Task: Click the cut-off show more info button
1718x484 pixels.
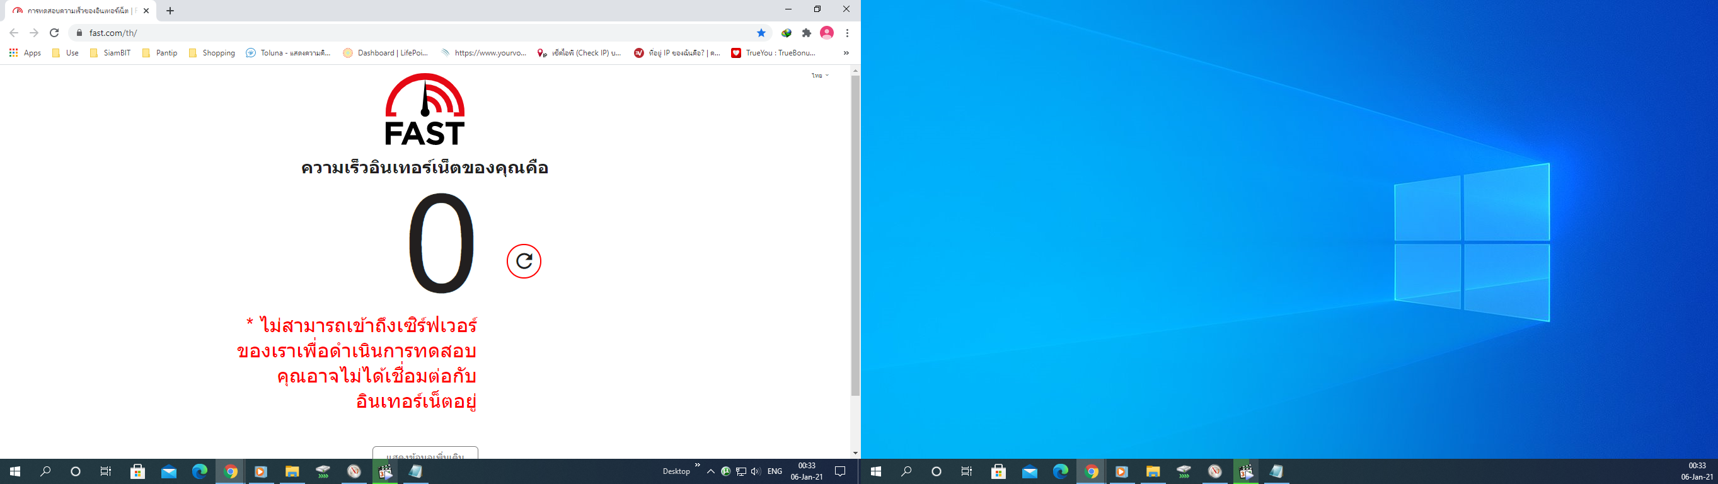Action: coord(425,452)
